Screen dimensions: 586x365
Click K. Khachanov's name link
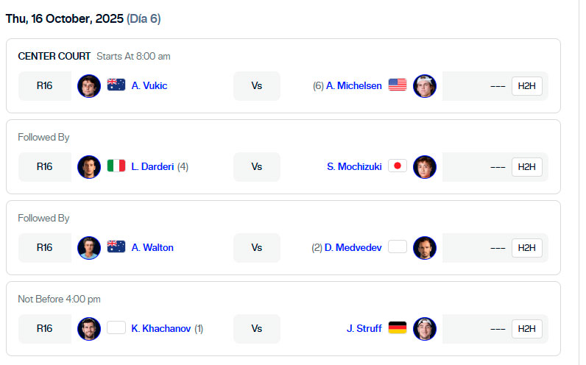pyautogui.click(x=161, y=329)
